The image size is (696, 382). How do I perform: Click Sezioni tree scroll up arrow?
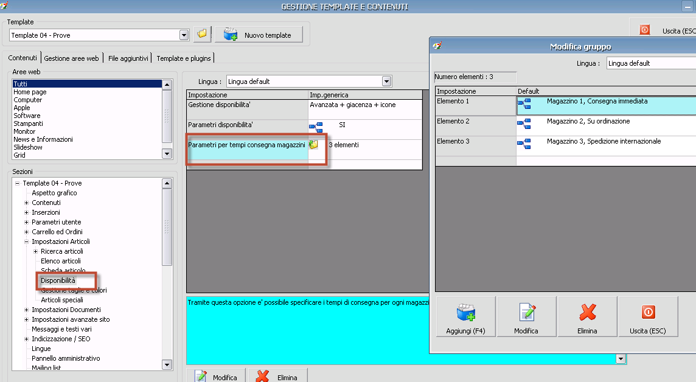click(167, 183)
